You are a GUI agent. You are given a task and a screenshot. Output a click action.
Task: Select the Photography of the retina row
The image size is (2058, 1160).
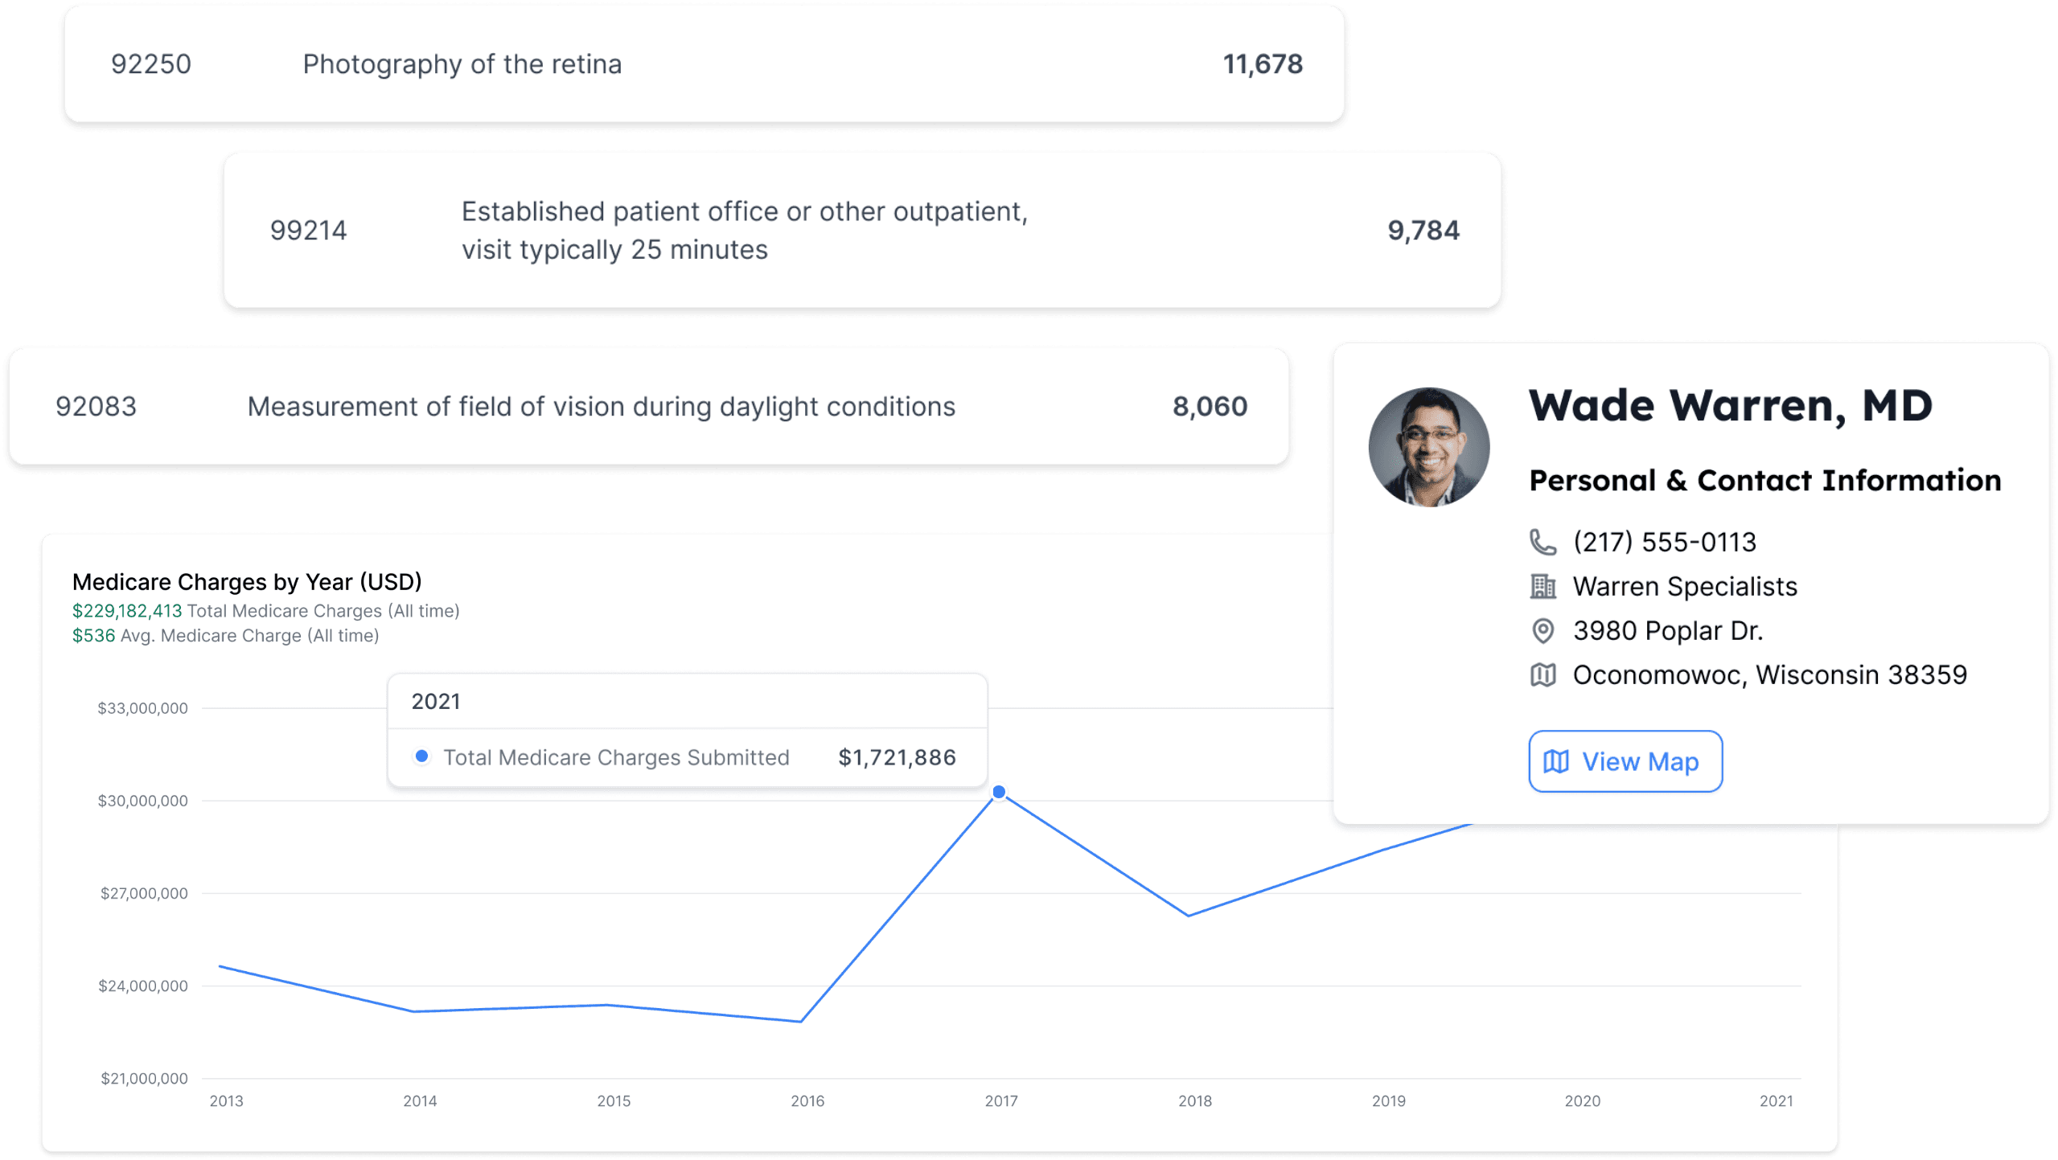(x=704, y=64)
